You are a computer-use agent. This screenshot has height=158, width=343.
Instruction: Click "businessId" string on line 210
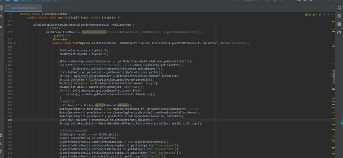[166, 153]
